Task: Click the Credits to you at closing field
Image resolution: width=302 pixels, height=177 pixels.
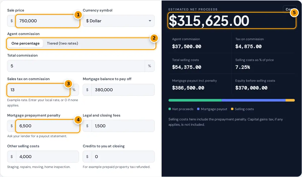Action: coord(123,157)
